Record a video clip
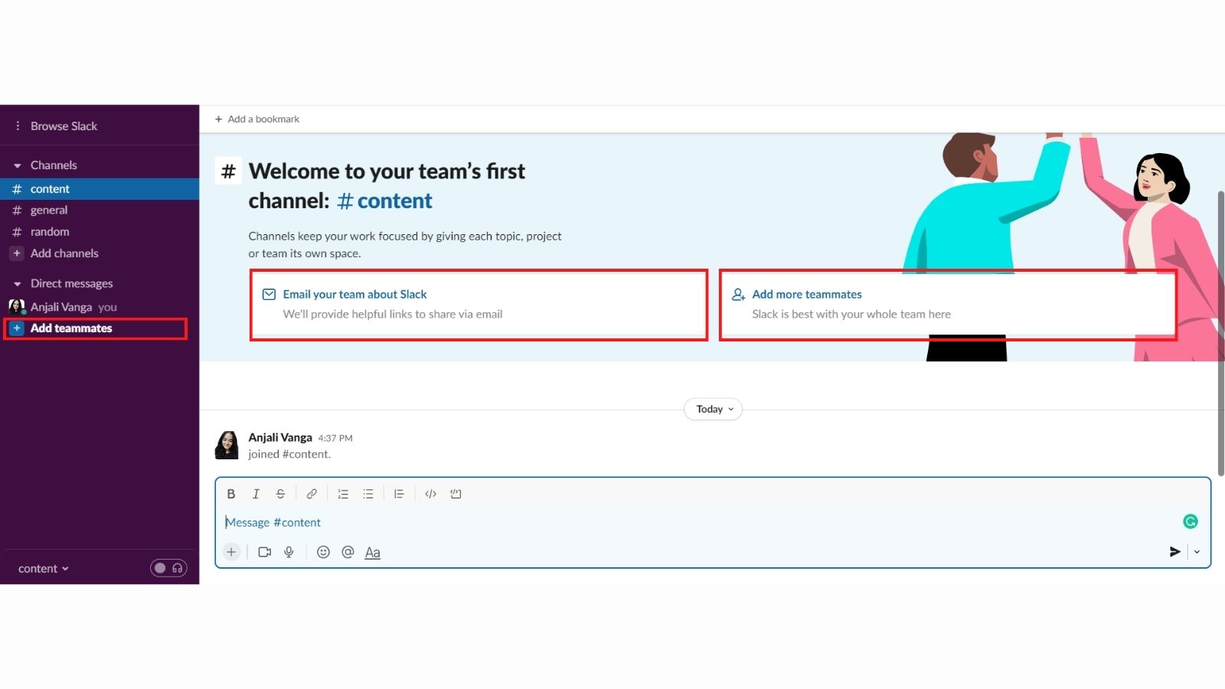1225x689 pixels. click(265, 552)
